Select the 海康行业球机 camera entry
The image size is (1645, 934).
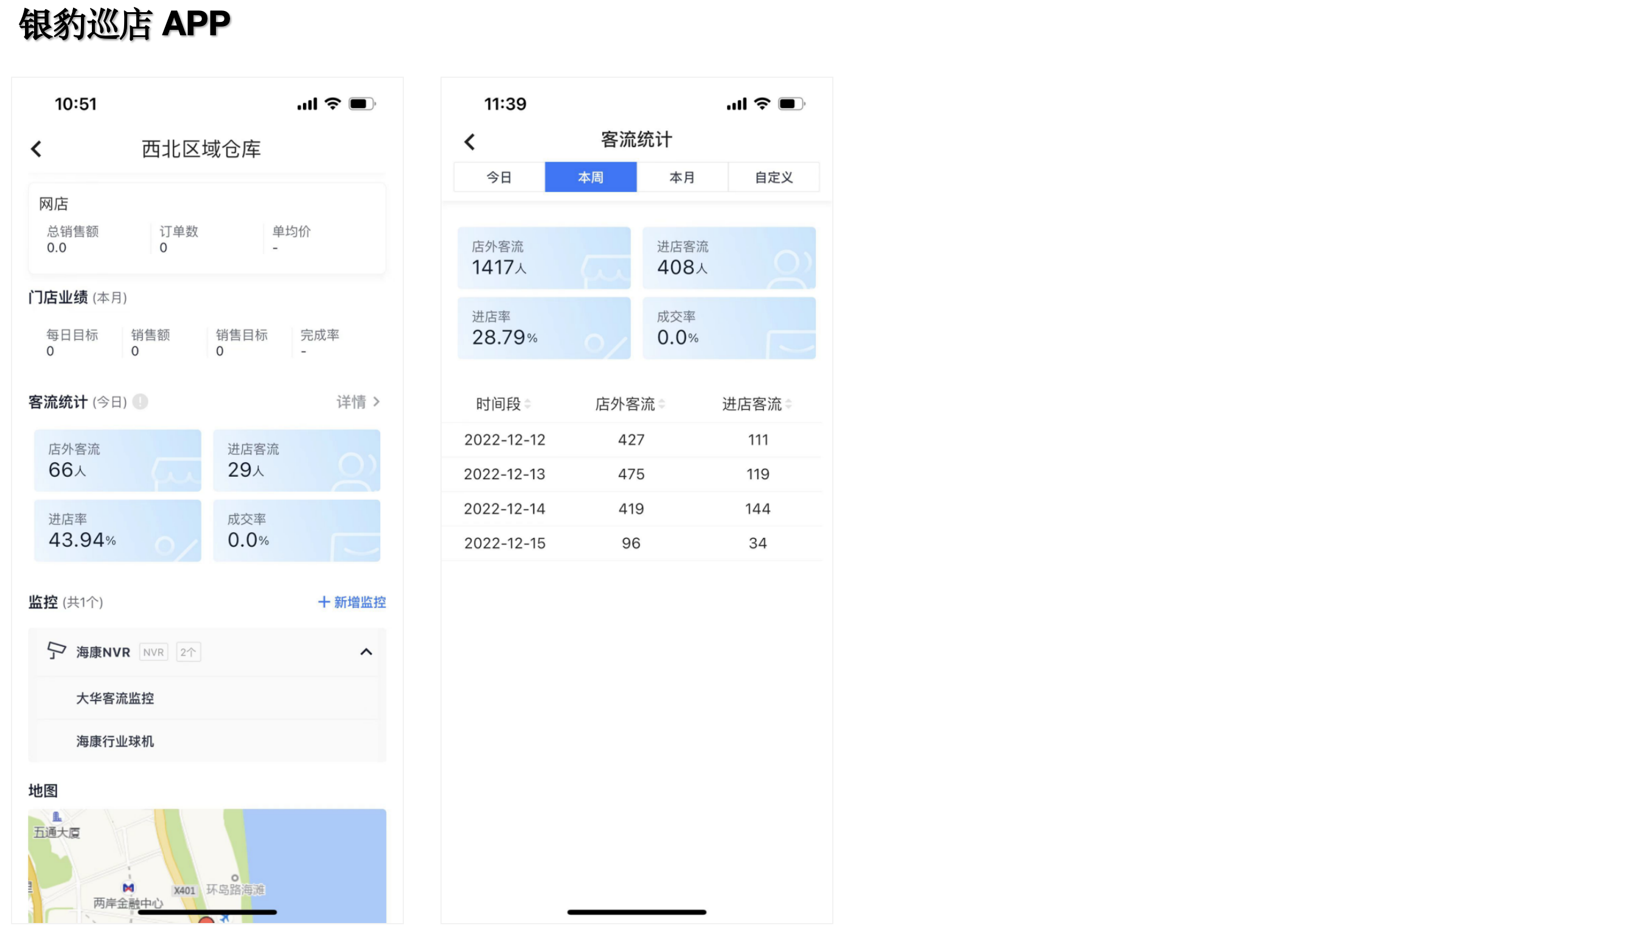[114, 742]
